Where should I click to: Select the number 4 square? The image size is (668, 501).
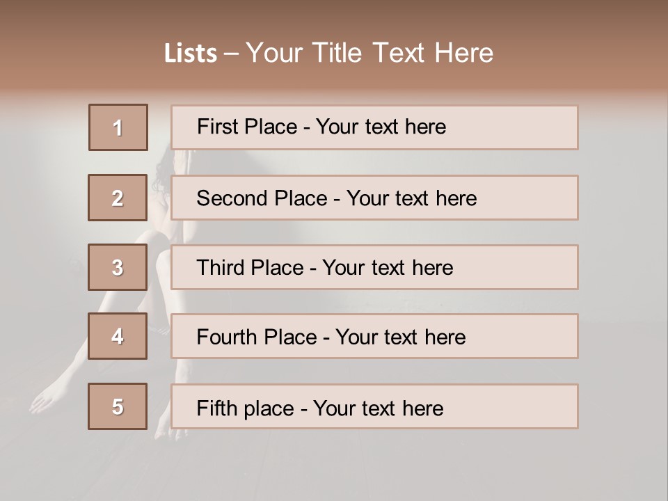click(118, 336)
